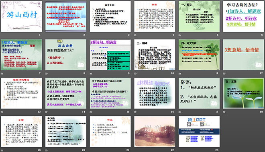
Task: Select slide 7 知诗人 解题意 thumbnail
Action: point(21,55)
